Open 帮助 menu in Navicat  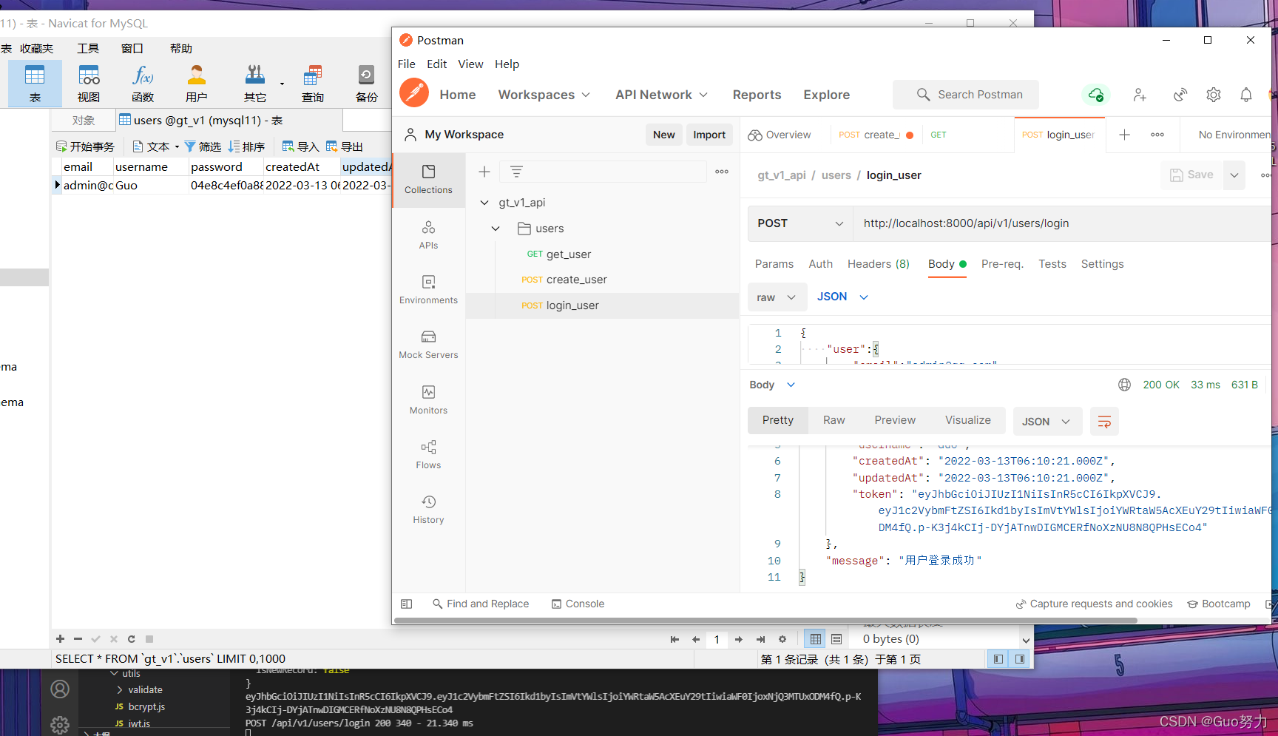pos(181,49)
